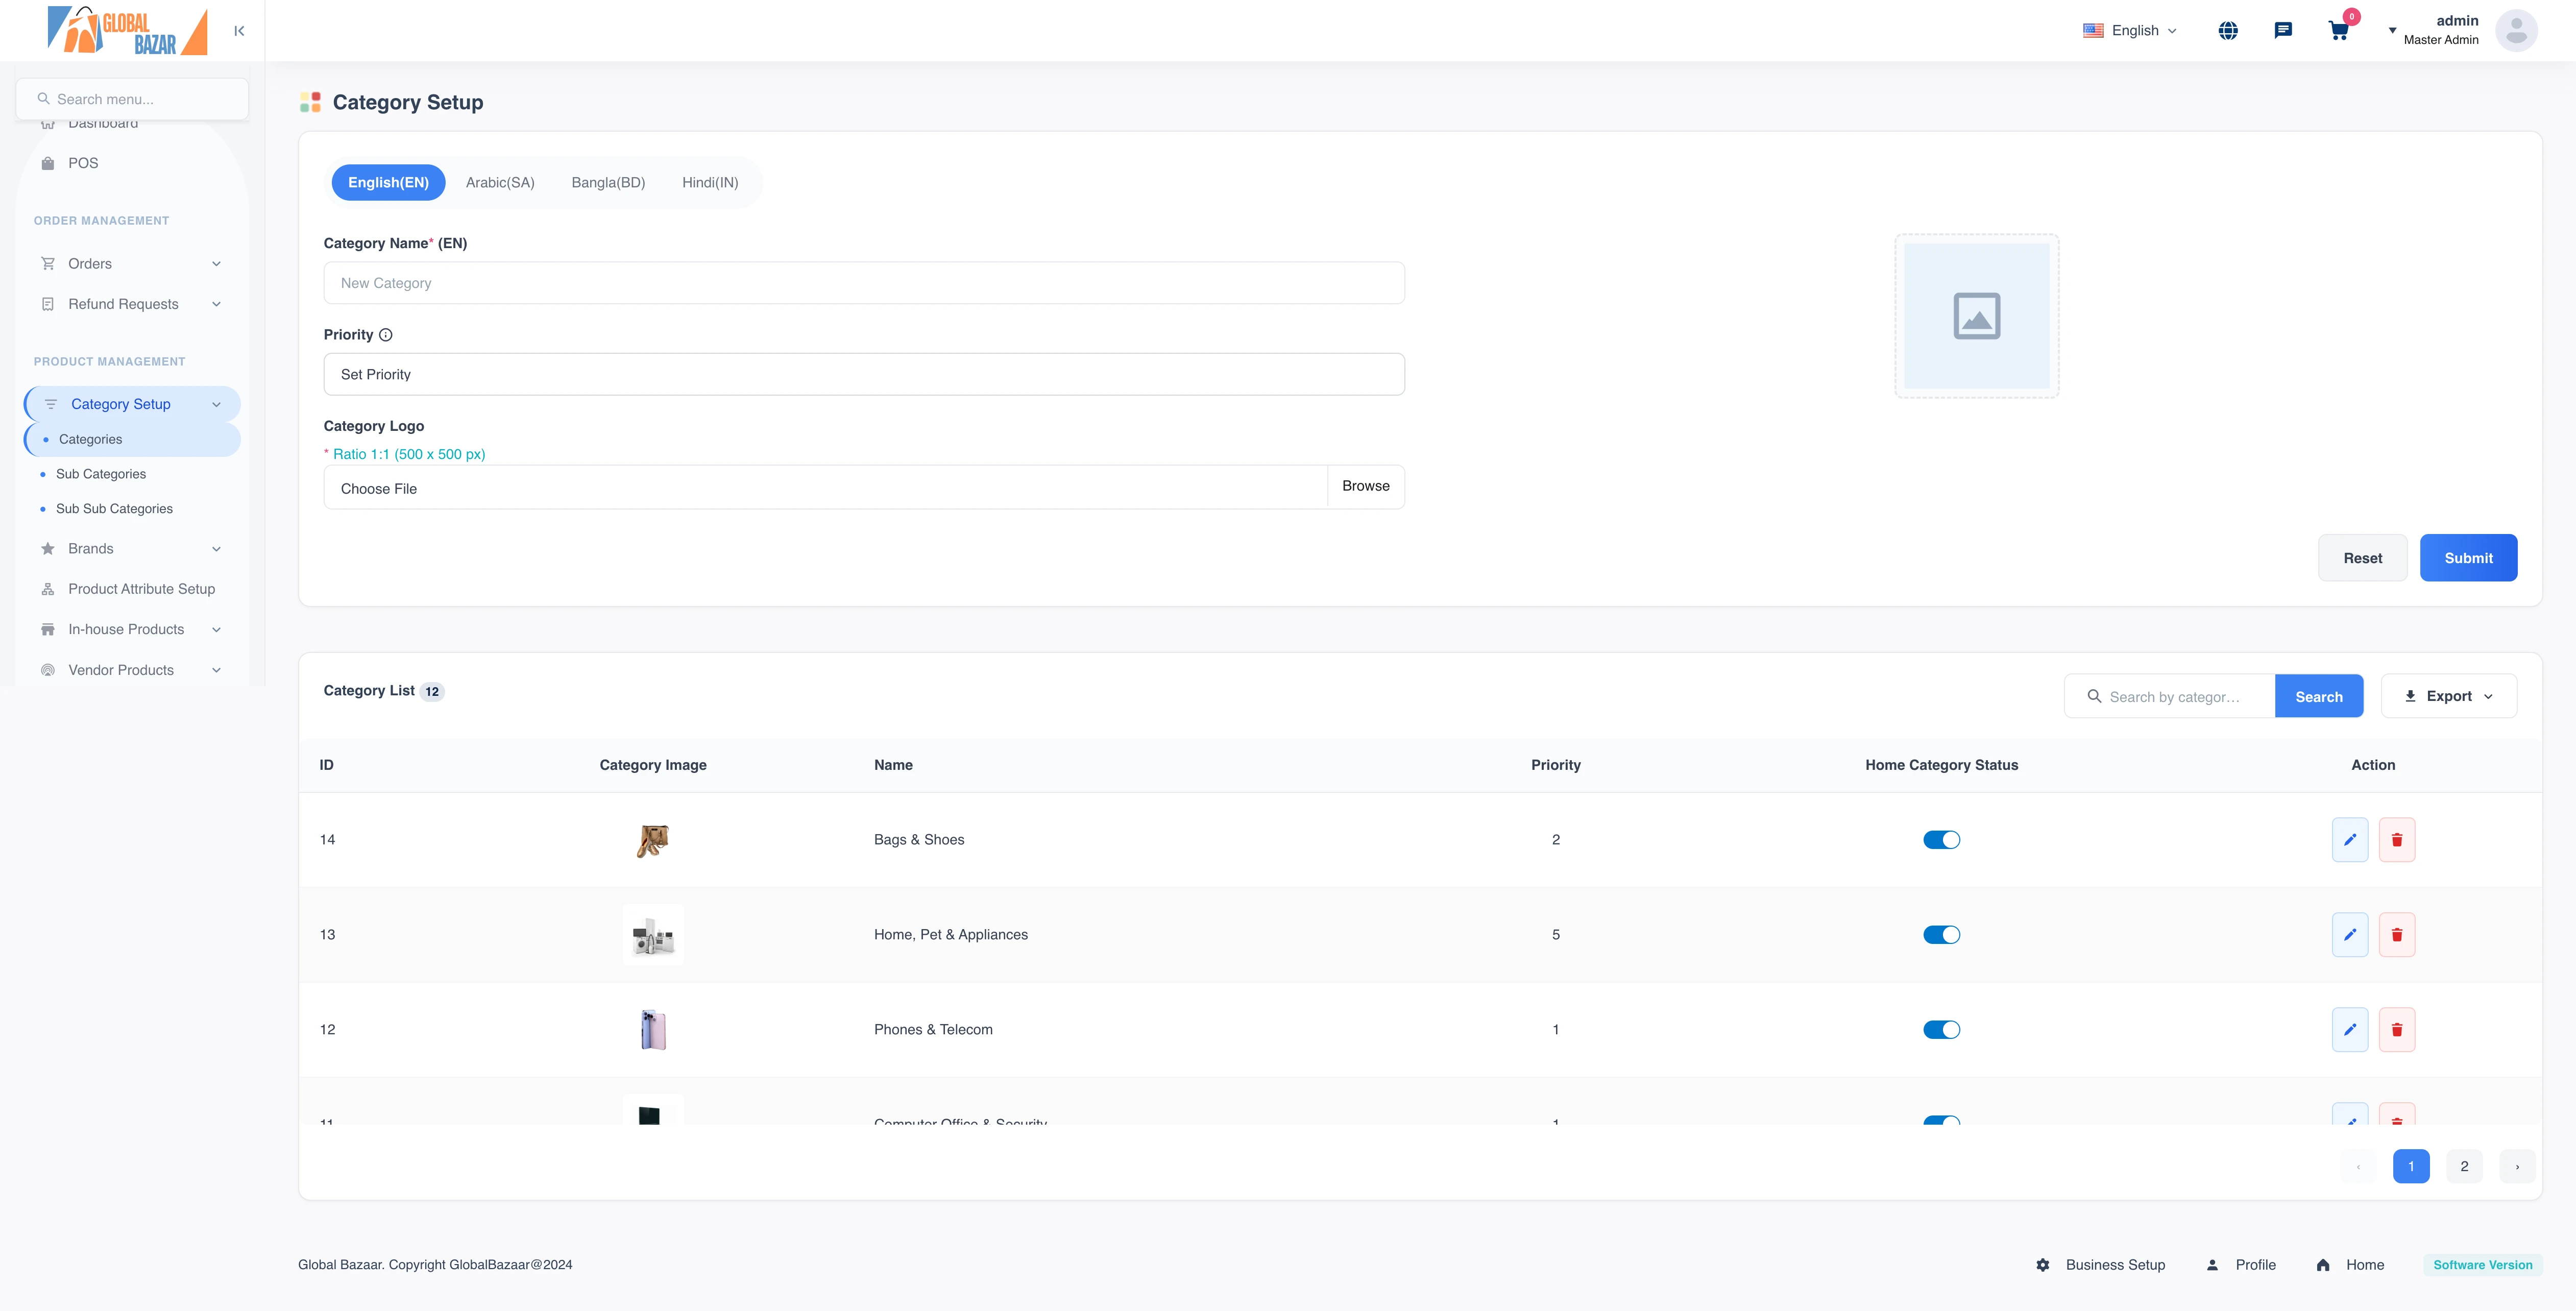Open the globe website icon

(x=2228, y=31)
